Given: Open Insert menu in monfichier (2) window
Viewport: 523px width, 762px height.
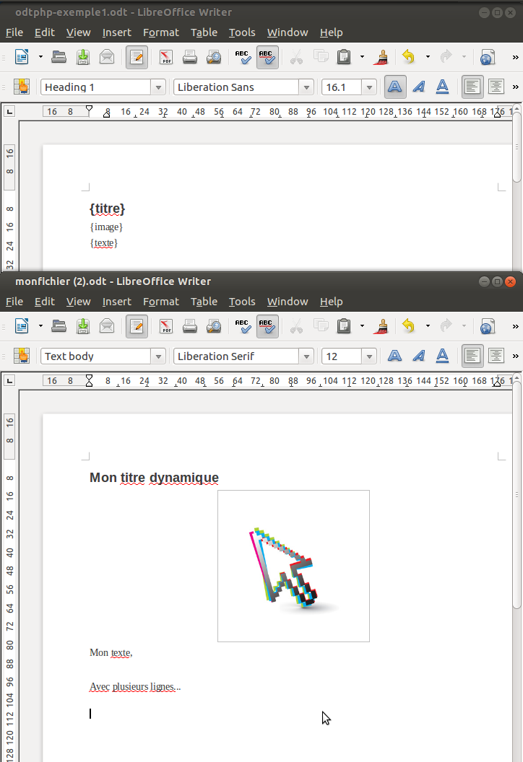Looking at the screenshot, I should coord(117,302).
